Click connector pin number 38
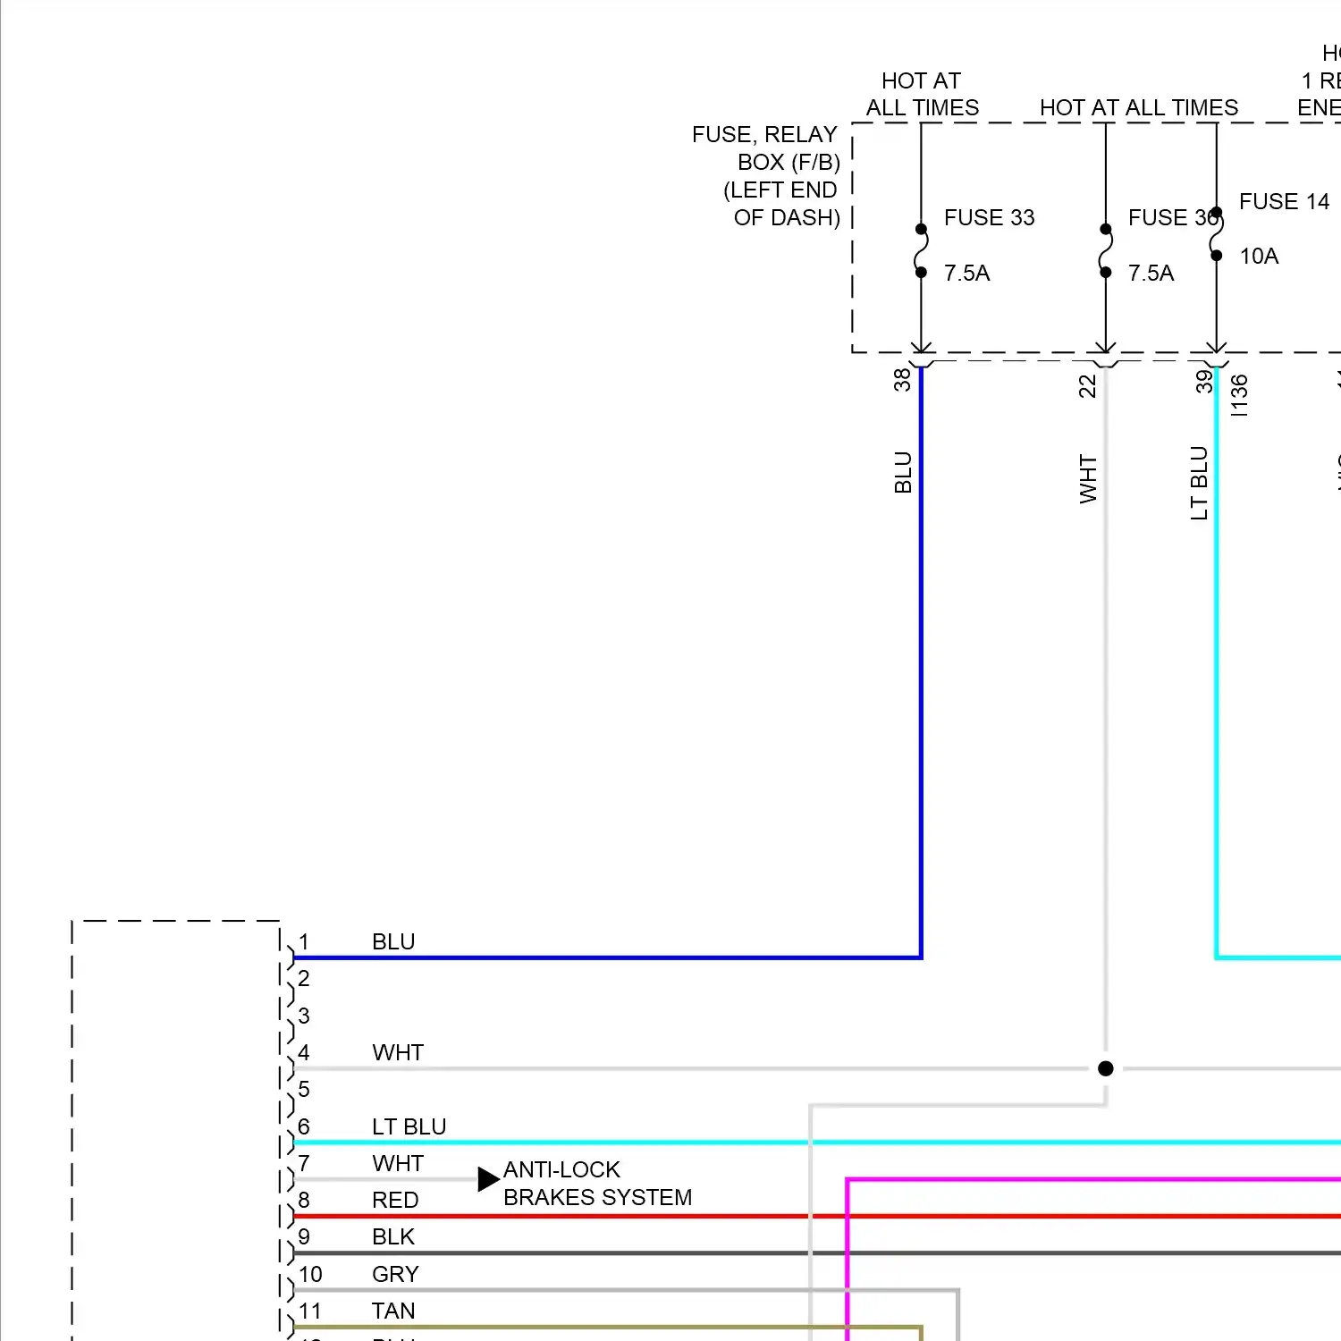The image size is (1341, 1341). [x=902, y=380]
